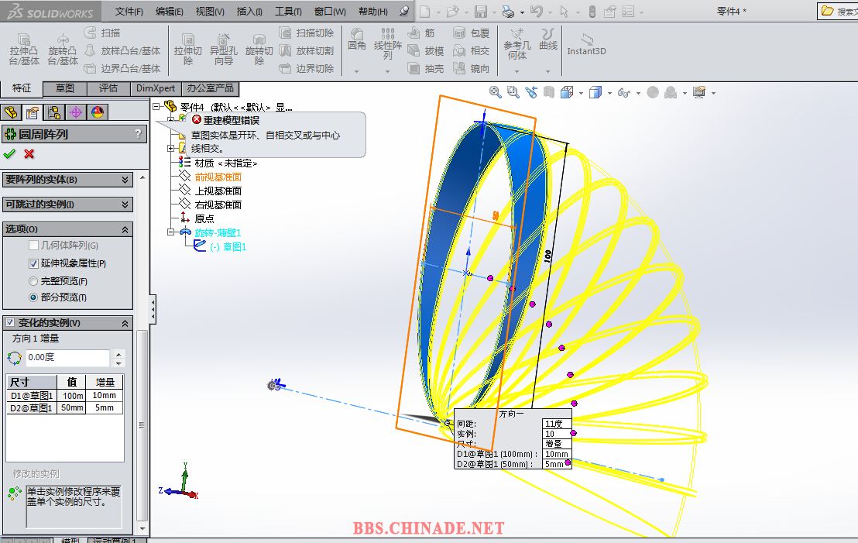Click the green checkmark to confirm pattern
The width and height of the screenshot is (858, 543).
pos(10,153)
